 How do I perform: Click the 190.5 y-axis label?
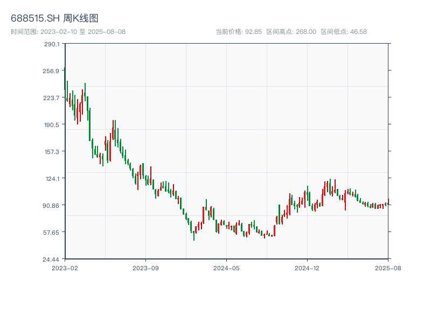tap(52, 124)
